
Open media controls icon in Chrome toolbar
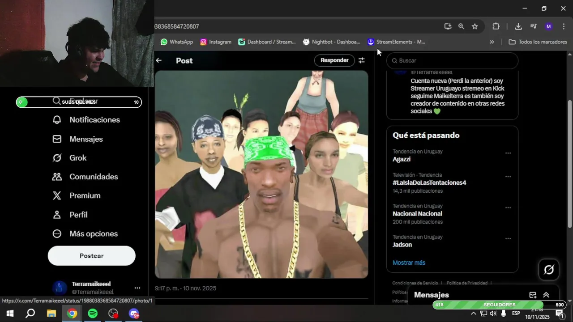tap(534, 26)
